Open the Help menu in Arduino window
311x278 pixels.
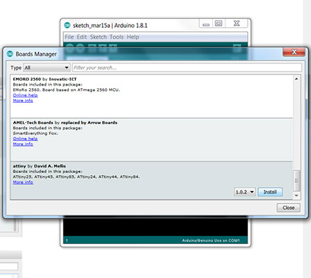[133, 37]
